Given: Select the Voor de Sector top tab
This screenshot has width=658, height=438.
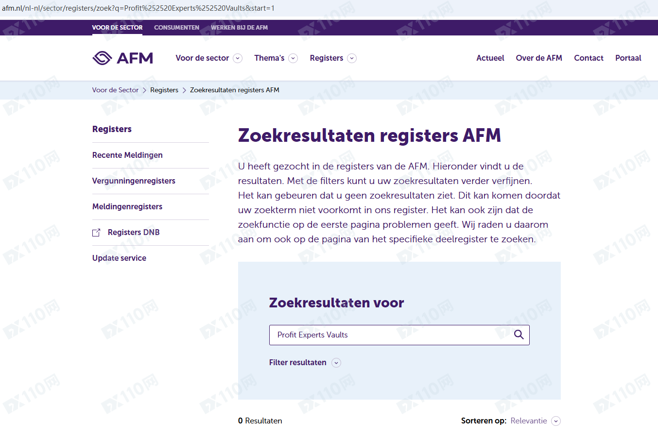Looking at the screenshot, I should (117, 28).
